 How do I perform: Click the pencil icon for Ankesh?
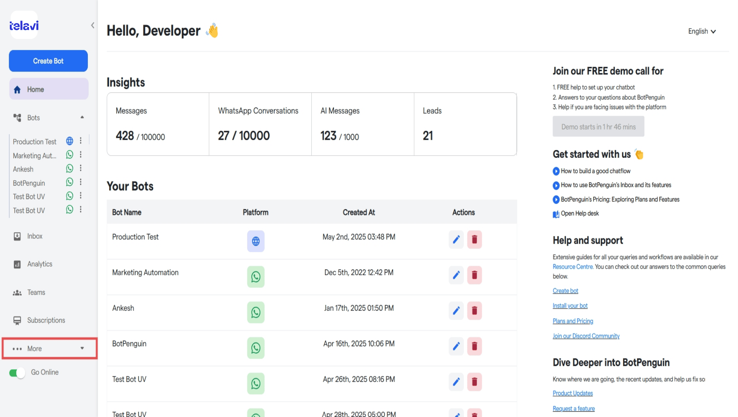click(x=456, y=311)
